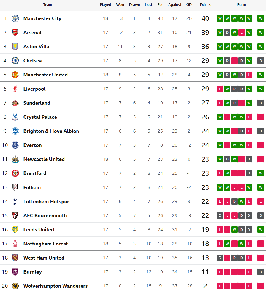Click Burnley's latest draw form badge
Screen dimensions: 266x291
(260, 272)
